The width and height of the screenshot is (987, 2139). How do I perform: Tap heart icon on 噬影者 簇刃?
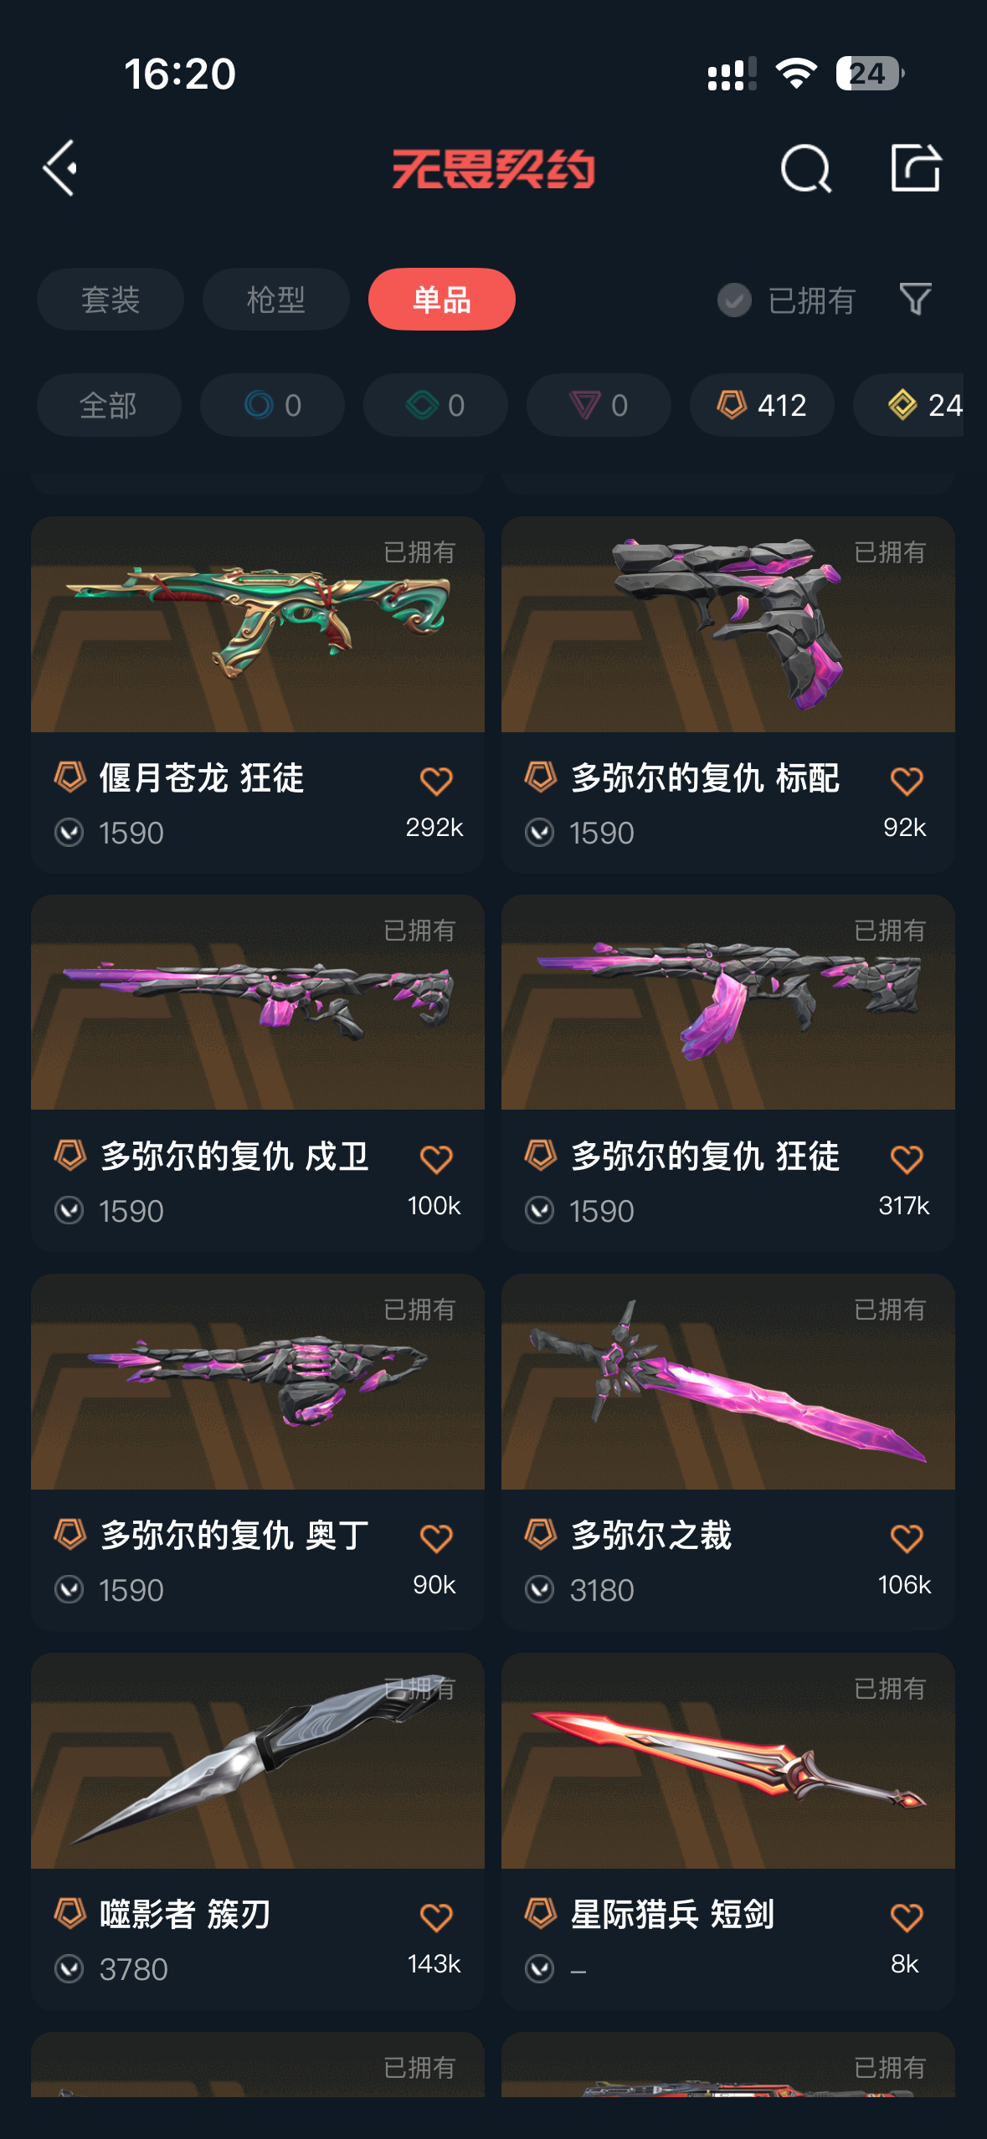[436, 1917]
